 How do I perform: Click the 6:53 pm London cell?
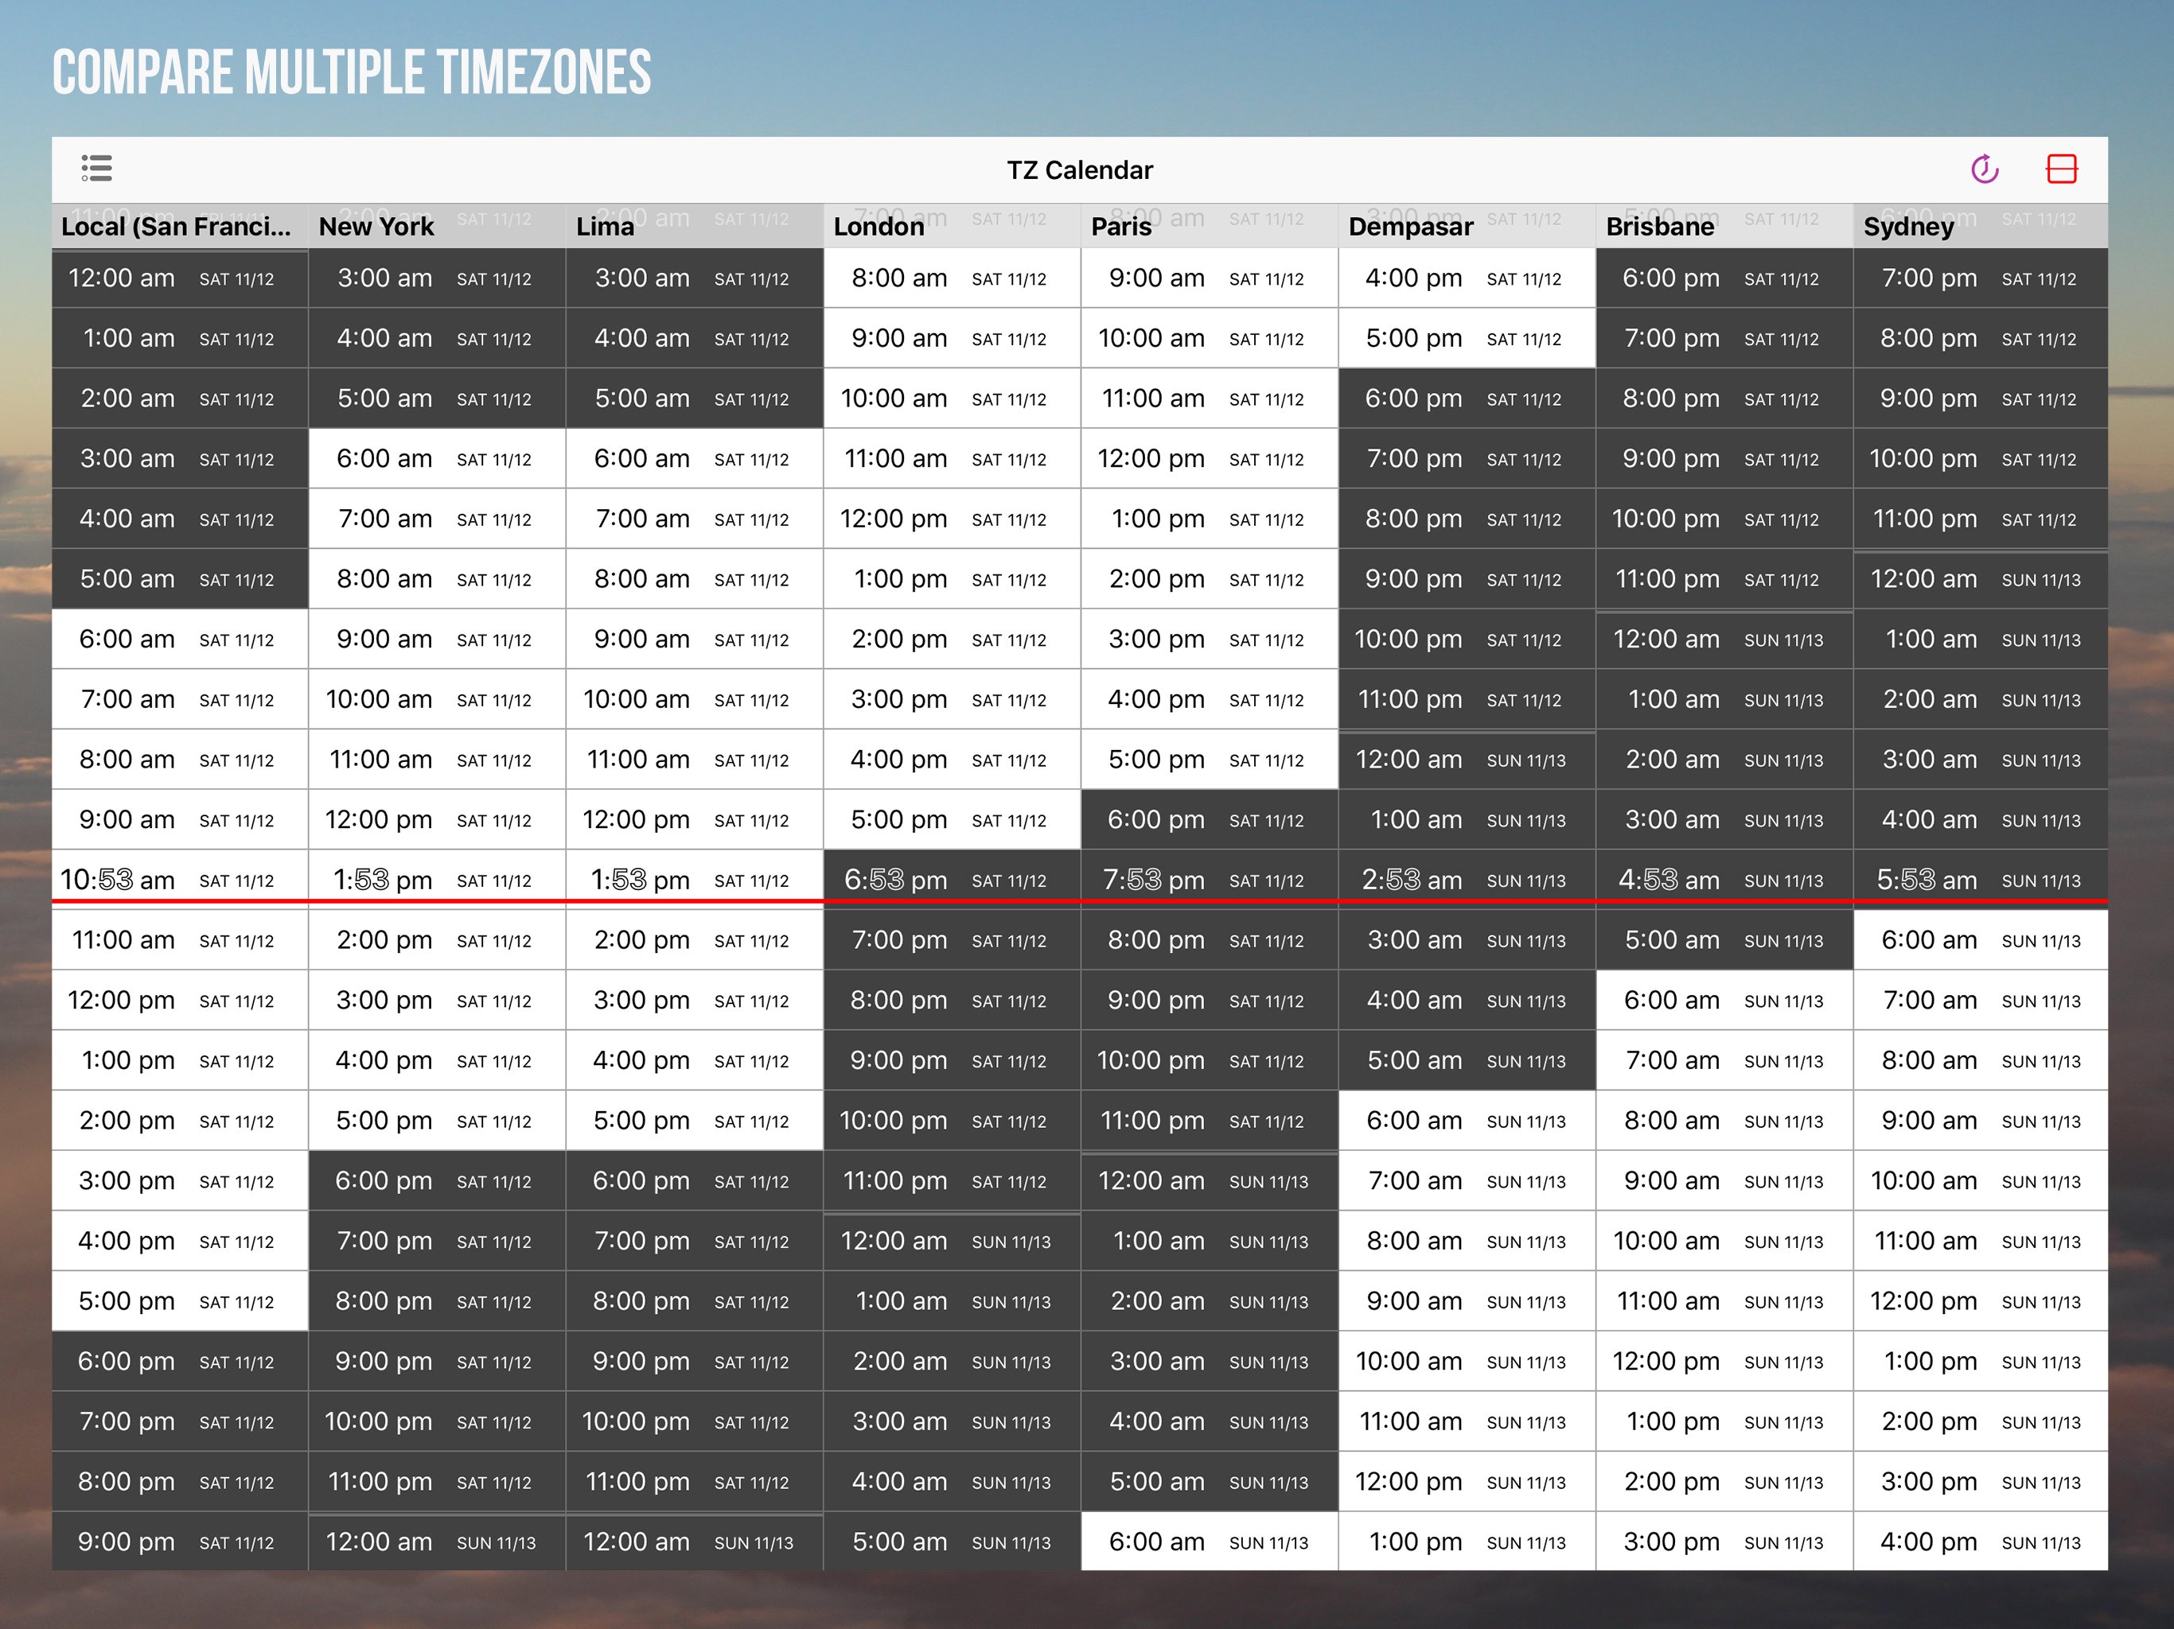click(953, 880)
